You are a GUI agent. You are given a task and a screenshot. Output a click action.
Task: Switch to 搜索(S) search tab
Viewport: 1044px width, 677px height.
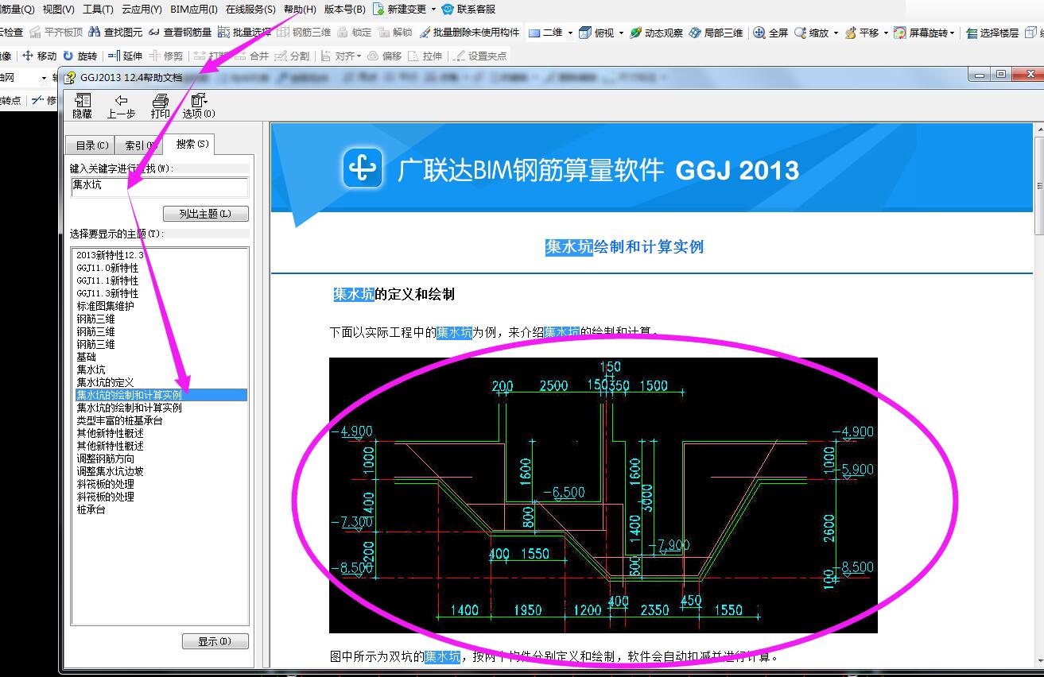(190, 144)
